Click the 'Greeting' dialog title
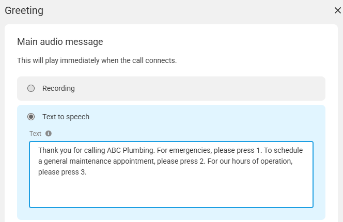343x222 pixels. [24, 10]
